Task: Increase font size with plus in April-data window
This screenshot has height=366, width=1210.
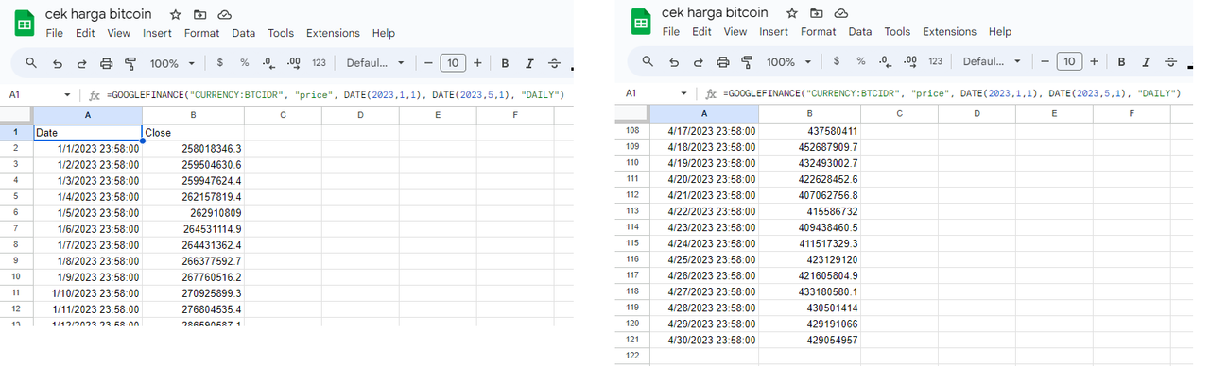Action: 1094,61
